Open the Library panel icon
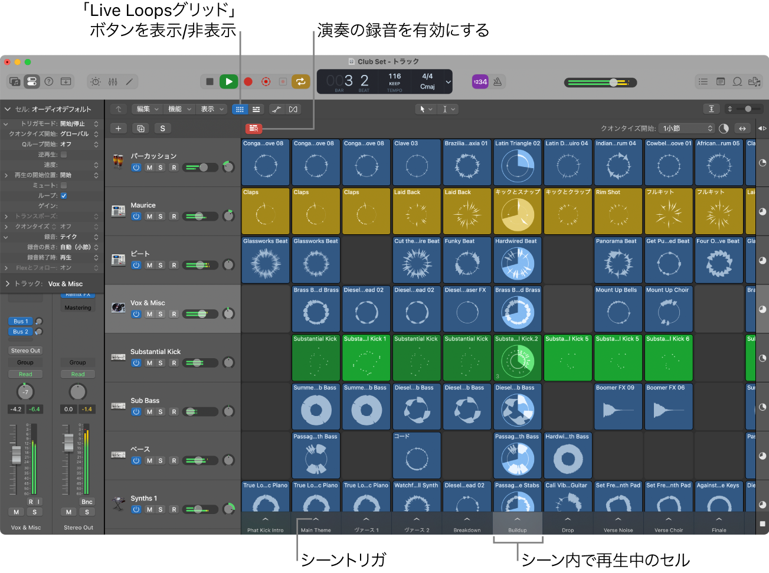Image resolution: width=769 pixels, height=573 pixels. pyautogui.click(x=14, y=81)
